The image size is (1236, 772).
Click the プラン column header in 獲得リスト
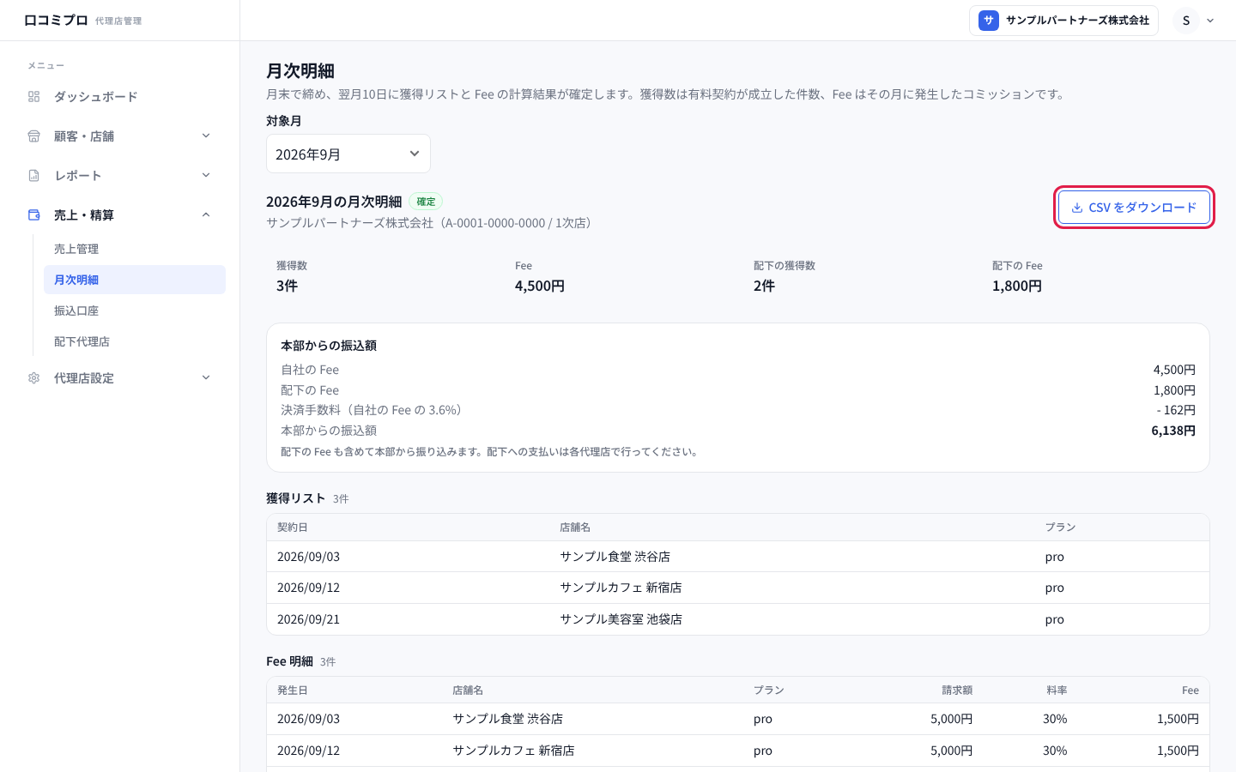tap(1061, 528)
